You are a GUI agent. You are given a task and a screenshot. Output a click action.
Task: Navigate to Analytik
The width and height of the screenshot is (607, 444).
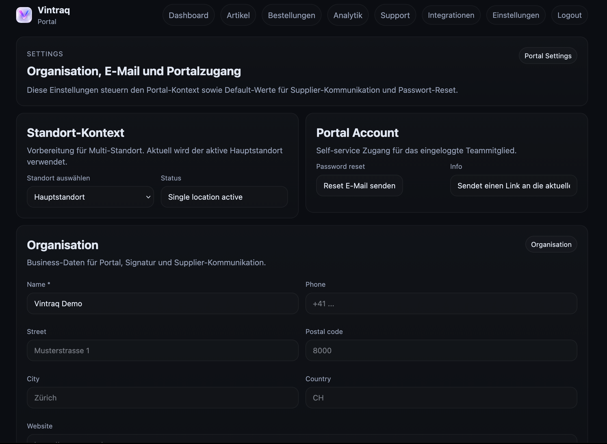348,15
